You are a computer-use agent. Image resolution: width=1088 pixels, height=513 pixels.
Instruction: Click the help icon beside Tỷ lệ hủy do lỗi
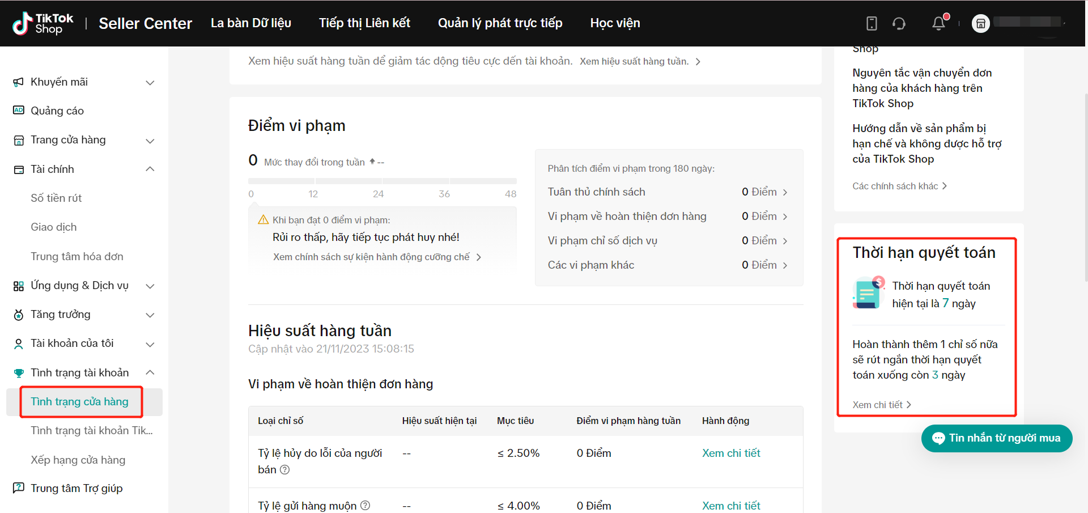285,469
